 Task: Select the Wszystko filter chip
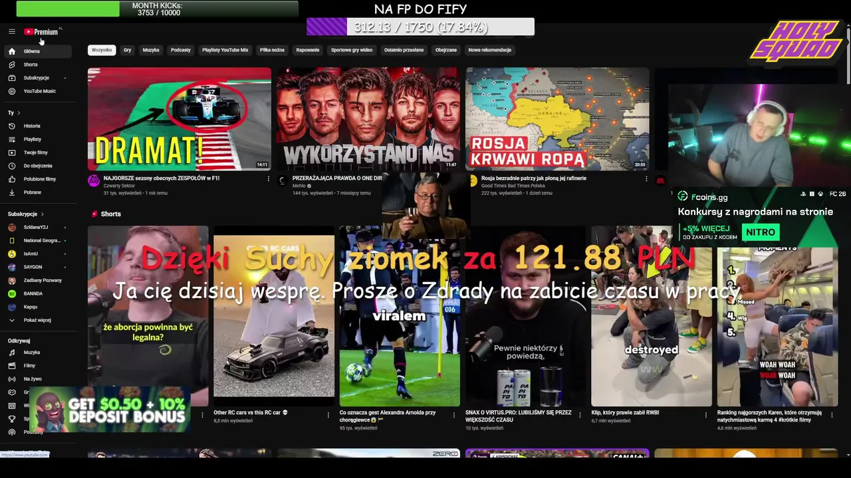pyautogui.click(x=102, y=50)
